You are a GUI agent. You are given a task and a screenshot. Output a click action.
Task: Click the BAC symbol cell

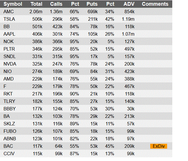pos(8,146)
